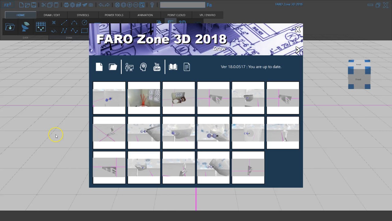Copy using the top toolbar copy icon

[50, 5]
